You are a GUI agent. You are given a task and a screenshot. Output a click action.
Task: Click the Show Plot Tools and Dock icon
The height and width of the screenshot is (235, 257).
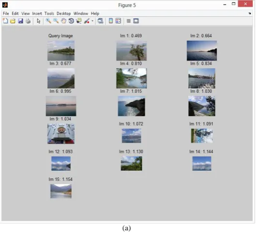[136, 21]
